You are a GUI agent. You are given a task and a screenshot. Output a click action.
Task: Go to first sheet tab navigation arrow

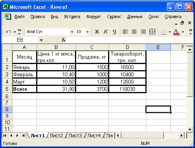(x=5, y=135)
